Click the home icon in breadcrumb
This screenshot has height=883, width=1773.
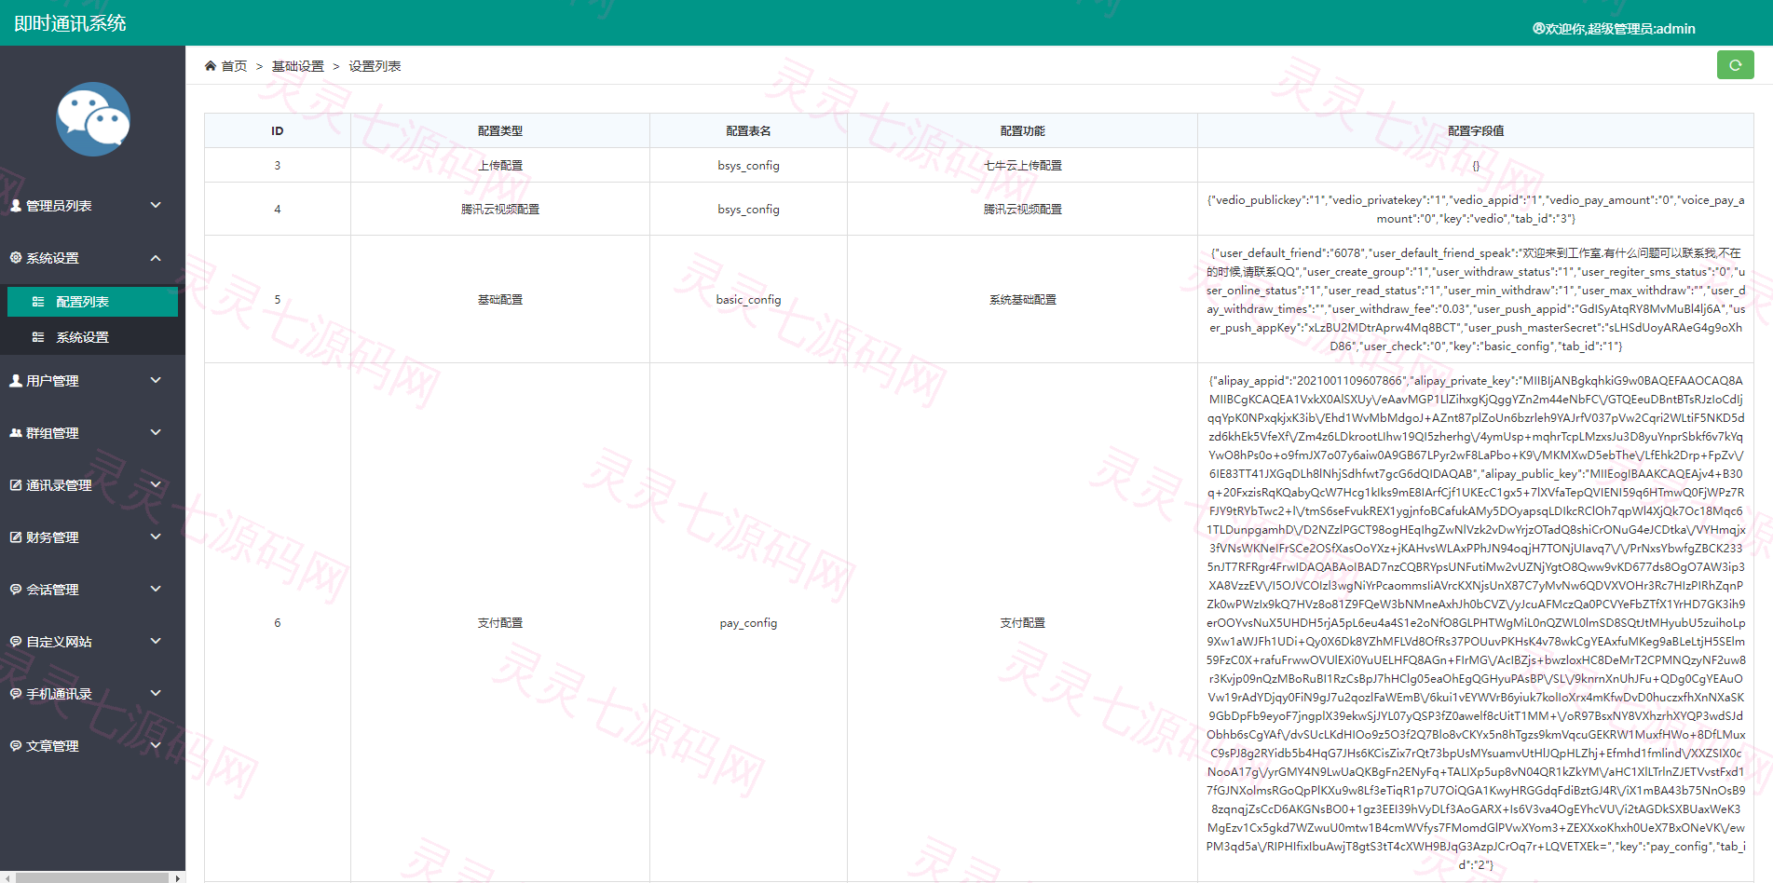(211, 66)
